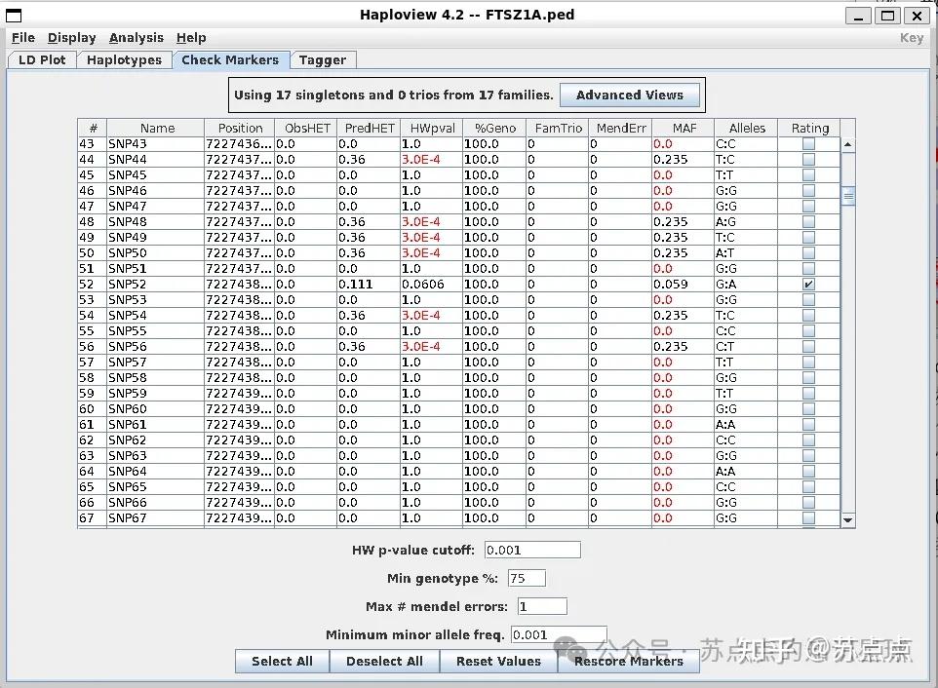Screen dimensions: 938x688
Task: Open the Help menu
Action: coord(191,37)
